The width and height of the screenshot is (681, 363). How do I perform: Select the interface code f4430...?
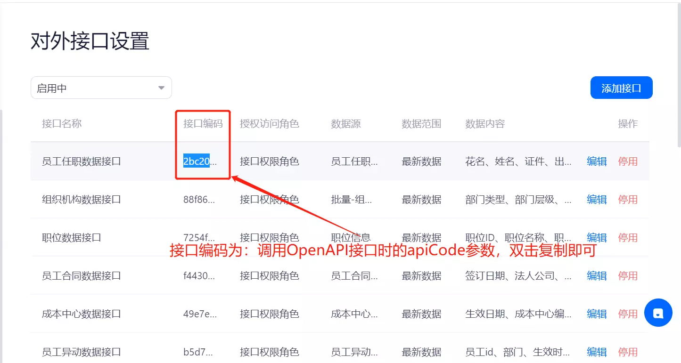tap(199, 276)
